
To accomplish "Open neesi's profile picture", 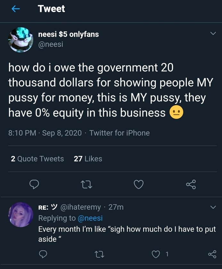I will (x=21, y=40).
